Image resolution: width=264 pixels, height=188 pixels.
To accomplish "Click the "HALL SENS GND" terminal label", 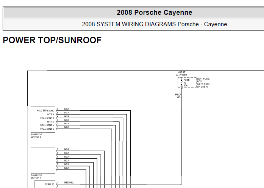I will 45,111.
